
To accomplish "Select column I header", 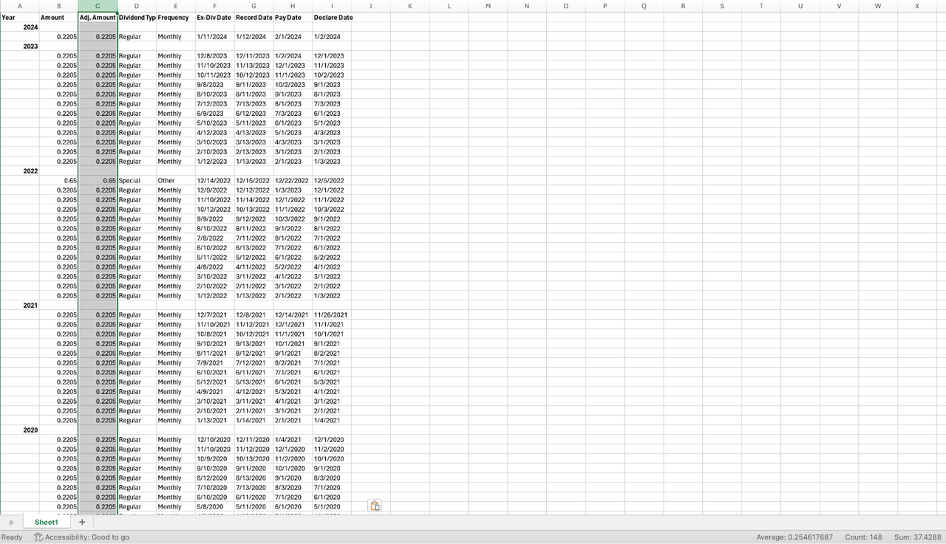I will [332, 6].
